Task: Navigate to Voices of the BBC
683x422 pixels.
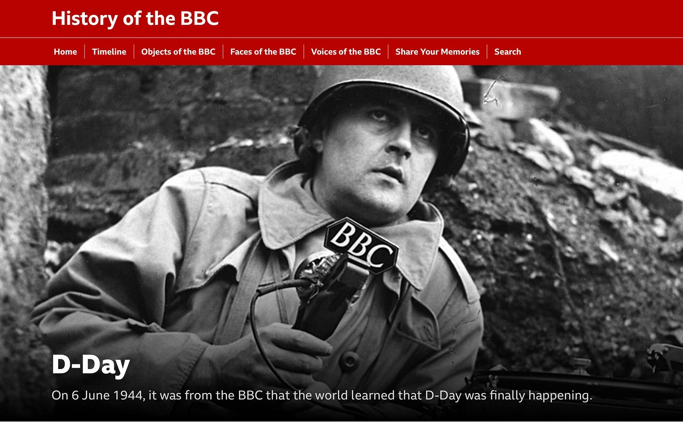Action: coord(346,52)
